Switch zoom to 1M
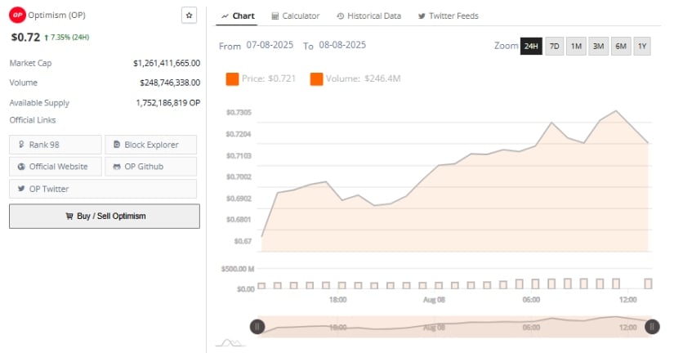 pos(576,46)
